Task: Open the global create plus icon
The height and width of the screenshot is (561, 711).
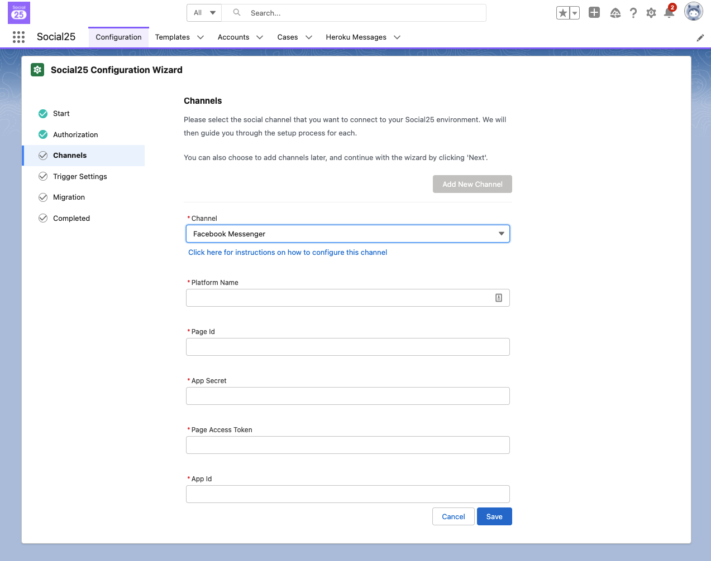Action: pyautogui.click(x=594, y=13)
